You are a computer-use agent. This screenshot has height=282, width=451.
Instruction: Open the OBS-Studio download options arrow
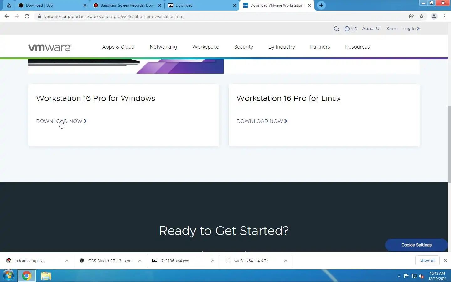click(140, 261)
